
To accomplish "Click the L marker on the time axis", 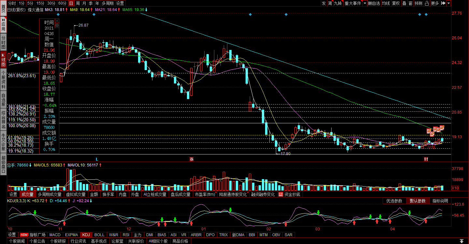I will point(97,159).
